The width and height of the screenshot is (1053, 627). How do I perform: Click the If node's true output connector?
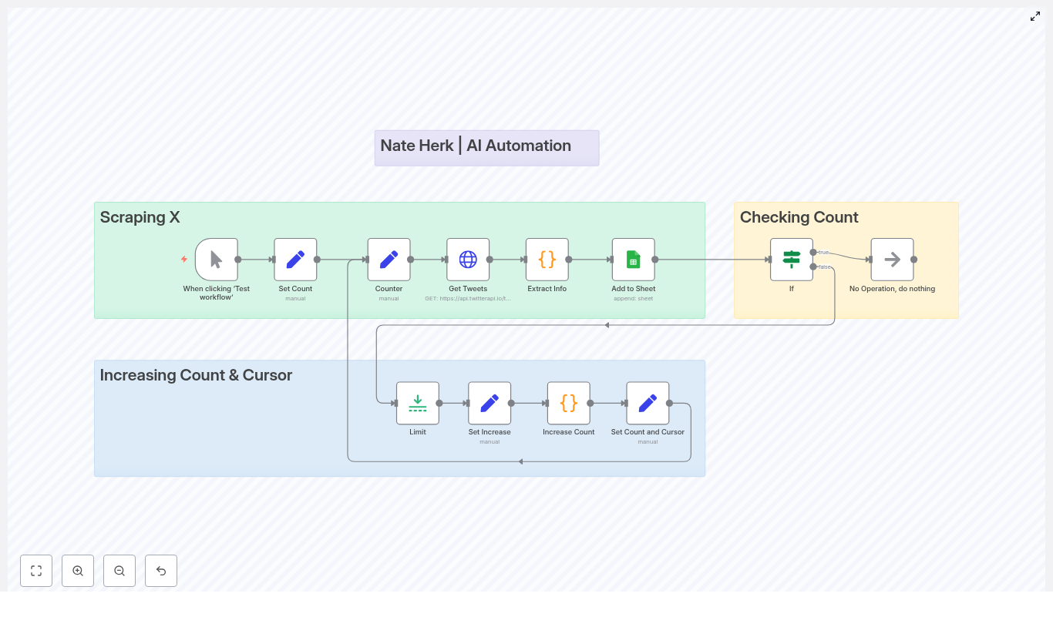coord(813,252)
